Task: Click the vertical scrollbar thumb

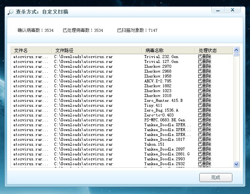Action: [x=236, y=55]
